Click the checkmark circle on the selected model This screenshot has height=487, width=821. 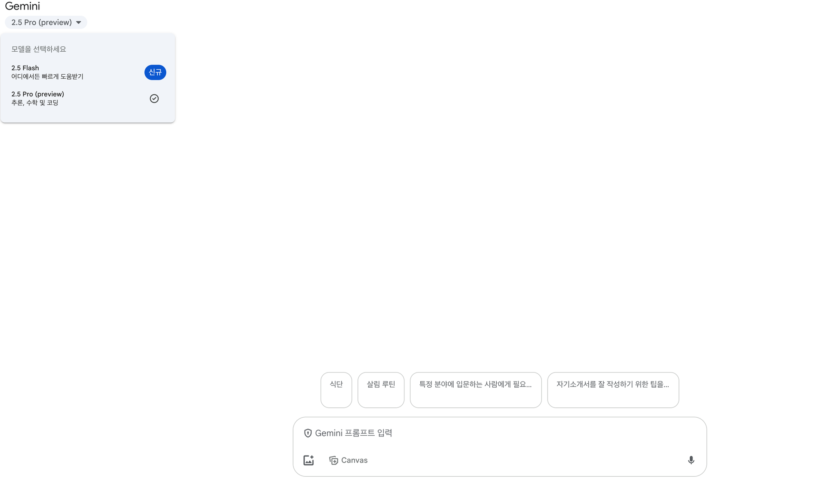(x=154, y=98)
